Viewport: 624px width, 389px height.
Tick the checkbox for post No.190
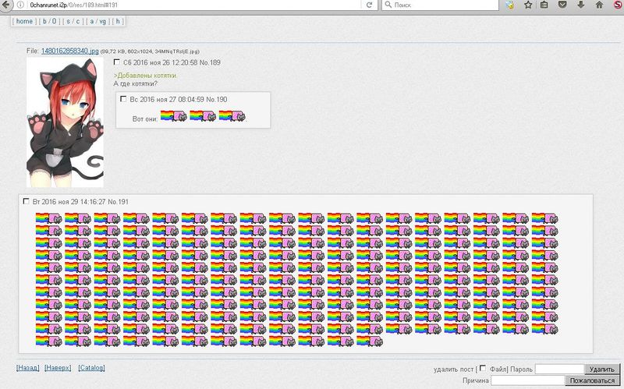tap(123, 99)
